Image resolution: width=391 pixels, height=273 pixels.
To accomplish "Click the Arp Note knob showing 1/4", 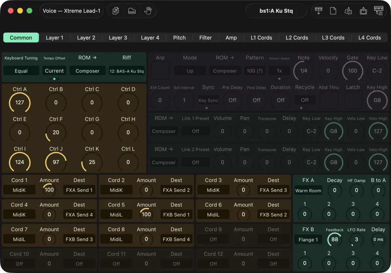I will (304, 70).
